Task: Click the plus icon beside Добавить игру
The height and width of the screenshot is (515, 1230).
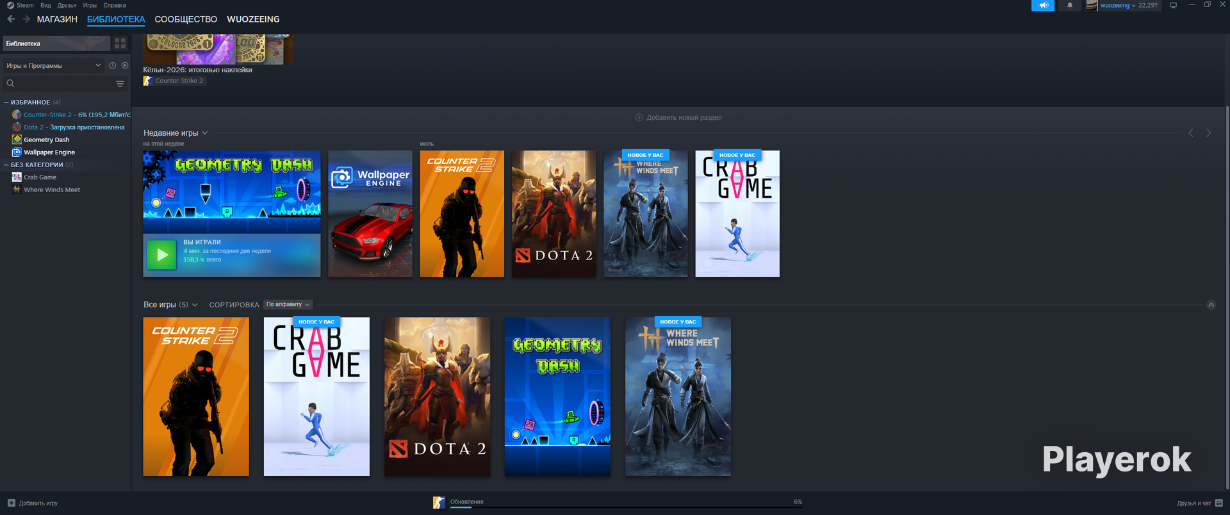Action: tap(11, 503)
